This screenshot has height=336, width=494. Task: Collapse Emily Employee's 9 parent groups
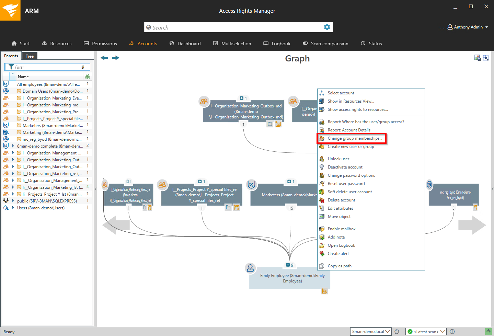288,265
